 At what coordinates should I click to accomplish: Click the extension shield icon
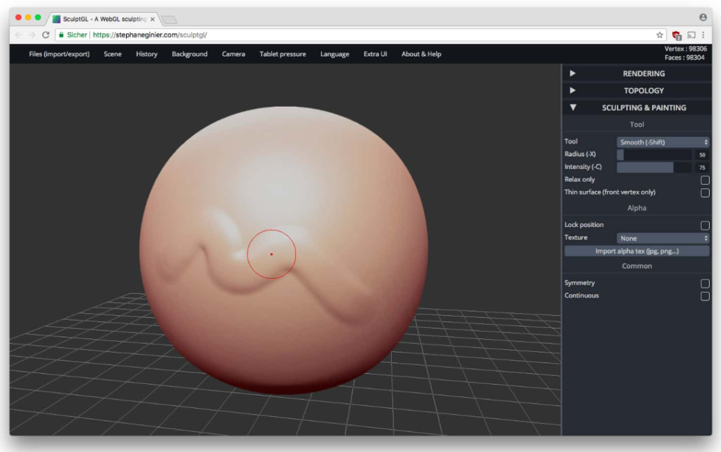(x=676, y=35)
